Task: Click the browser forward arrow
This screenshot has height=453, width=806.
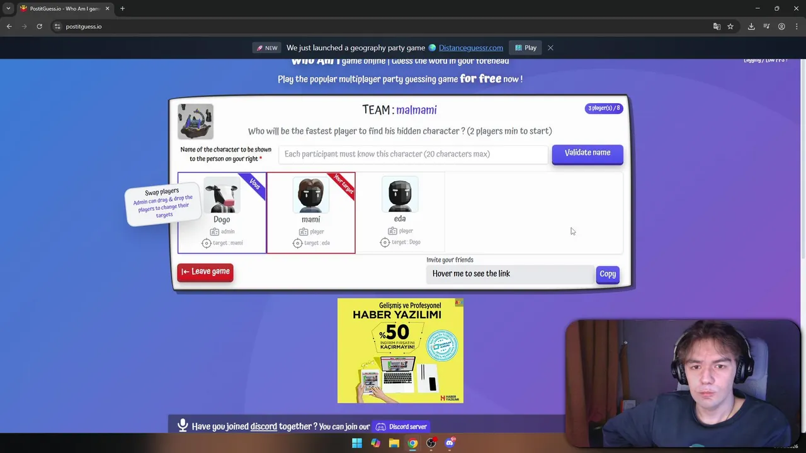Action: (24, 26)
